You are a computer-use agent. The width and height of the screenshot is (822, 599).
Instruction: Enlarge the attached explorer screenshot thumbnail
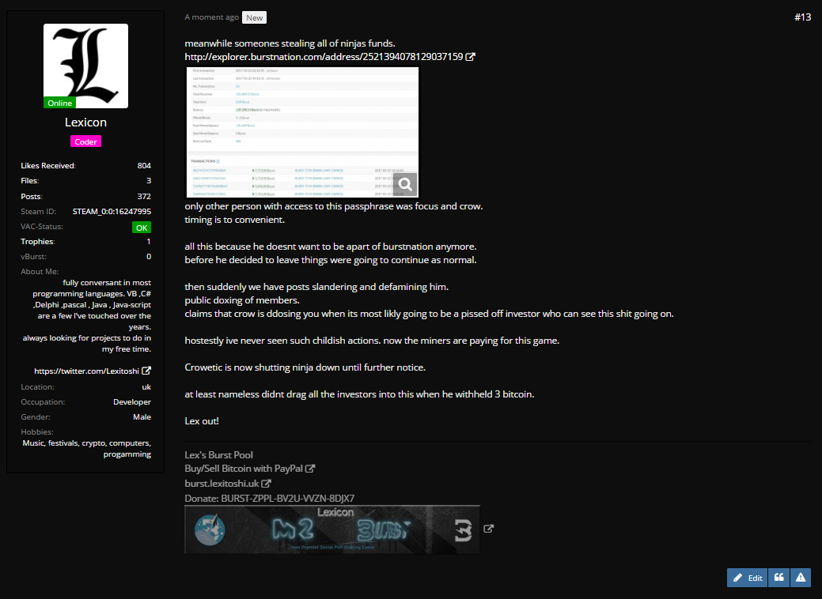(302, 132)
